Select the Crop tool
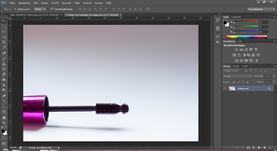Screen dimensions: 277x151 (4, 42)
